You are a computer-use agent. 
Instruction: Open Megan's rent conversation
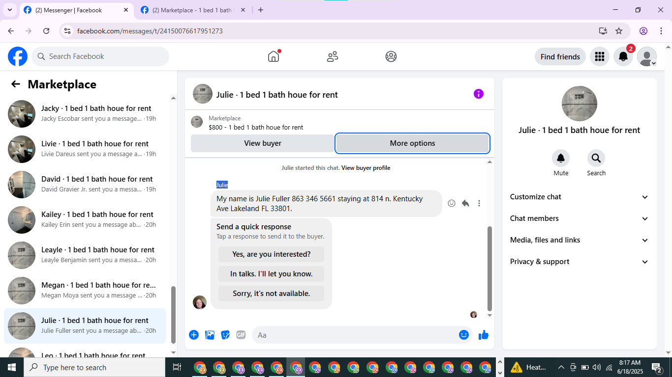(x=85, y=291)
